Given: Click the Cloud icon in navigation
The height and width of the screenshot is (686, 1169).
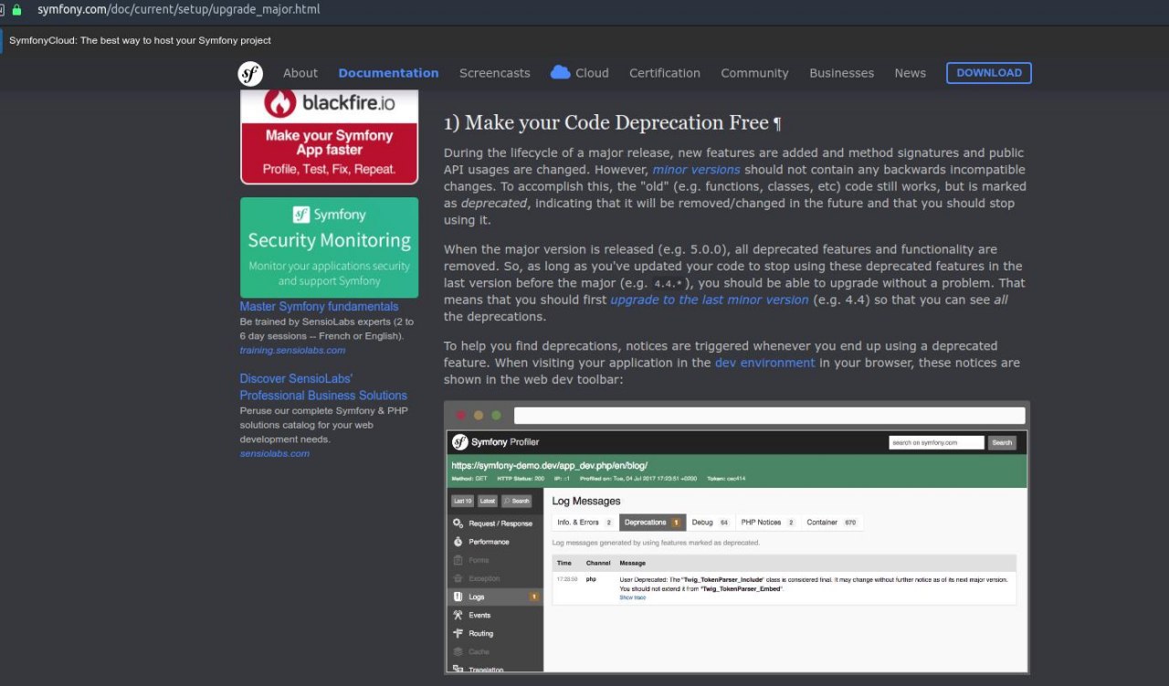Looking at the screenshot, I should coord(561,72).
